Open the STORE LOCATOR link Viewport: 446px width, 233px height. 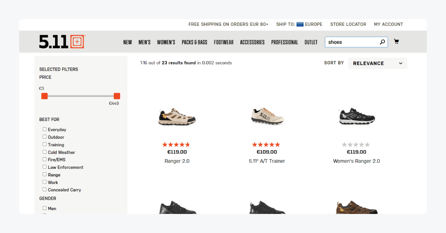point(348,24)
